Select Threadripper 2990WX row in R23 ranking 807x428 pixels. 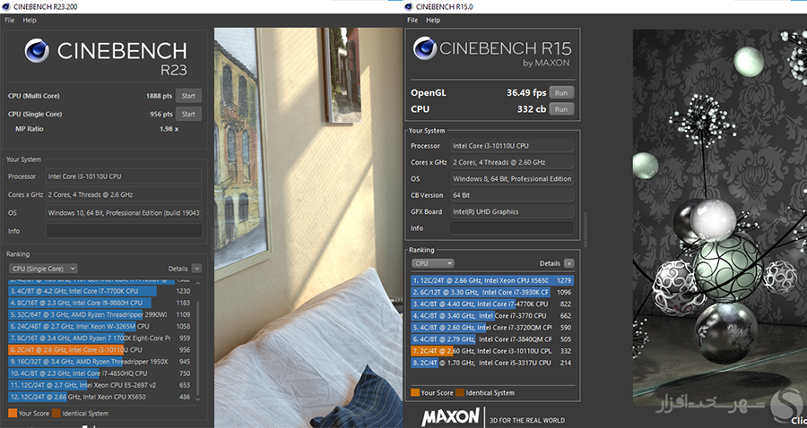tap(100, 314)
